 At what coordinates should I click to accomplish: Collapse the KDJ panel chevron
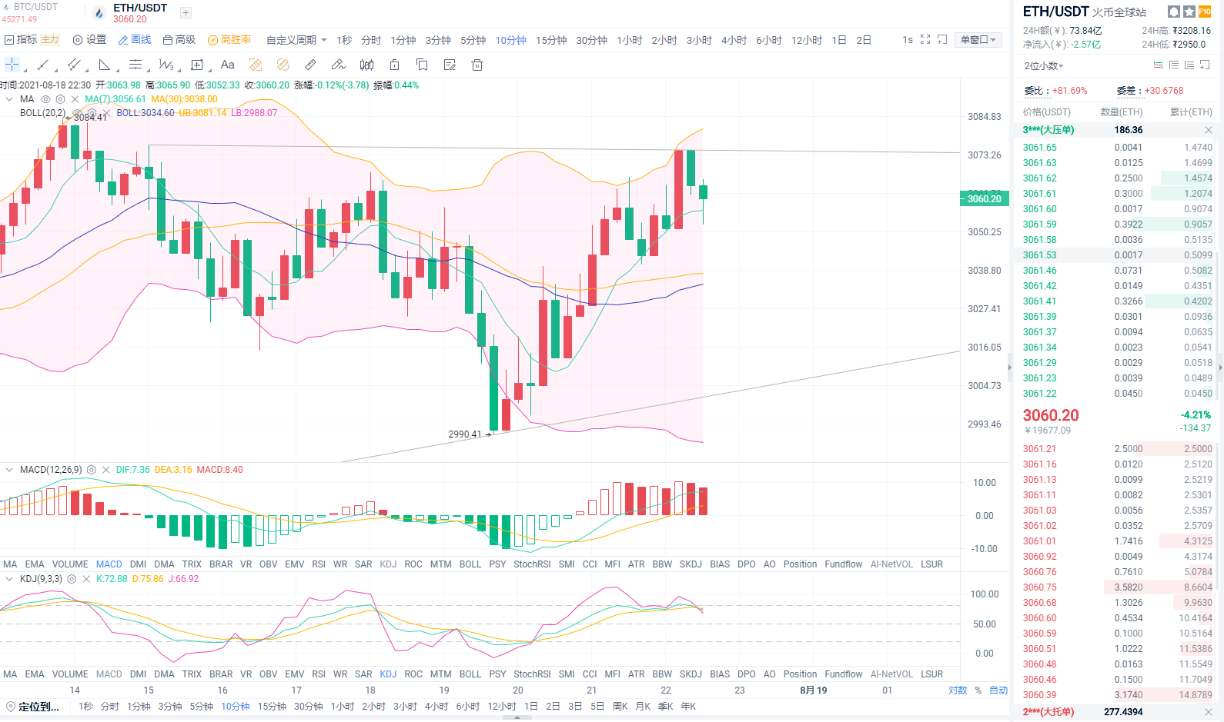(9, 579)
